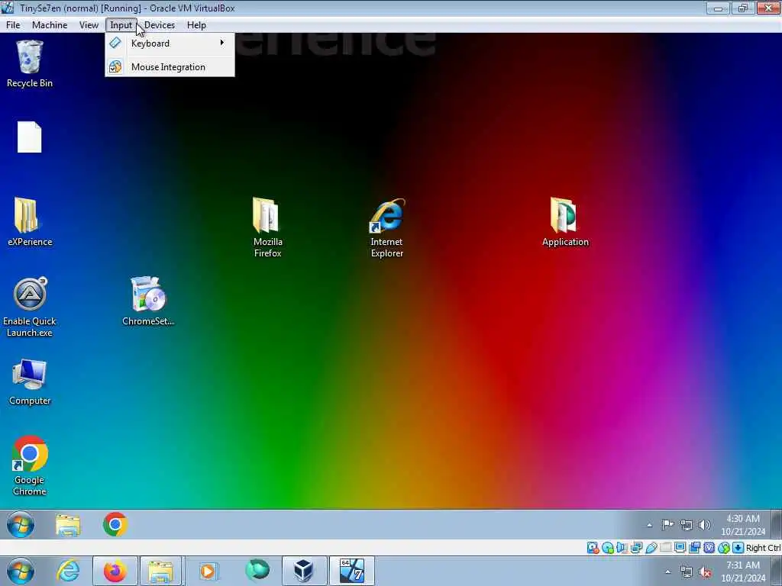782x586 pixels.
Task: Open the File menu of VirtualBox
Action: [13, 25]
